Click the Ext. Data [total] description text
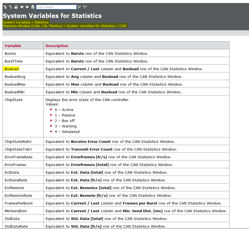The image size is (249, 229). (106, 172)
